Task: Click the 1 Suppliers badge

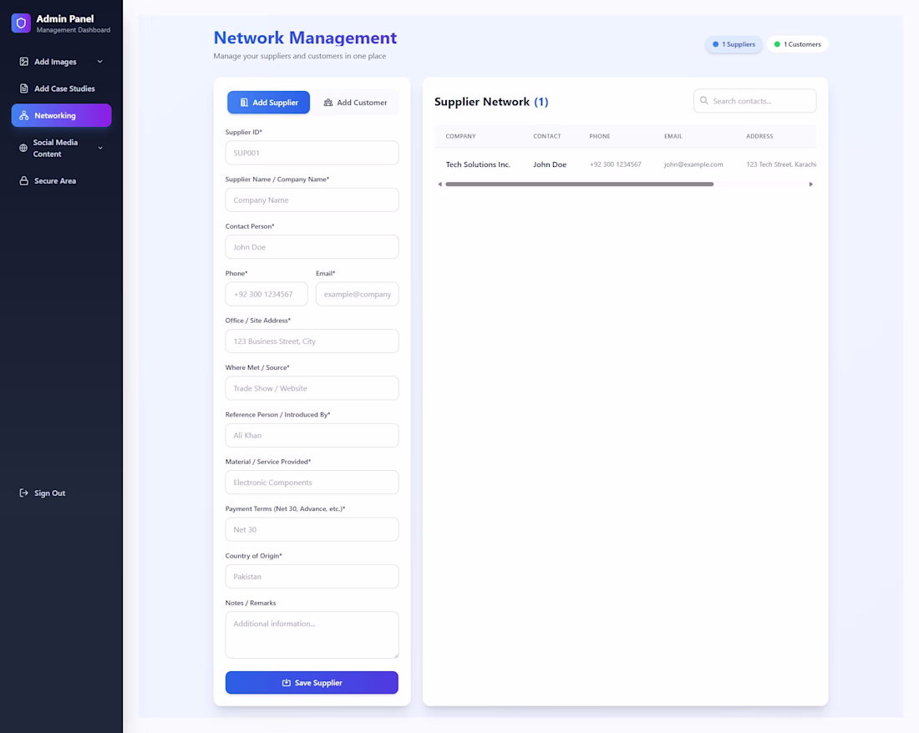Action: (734, 44)
